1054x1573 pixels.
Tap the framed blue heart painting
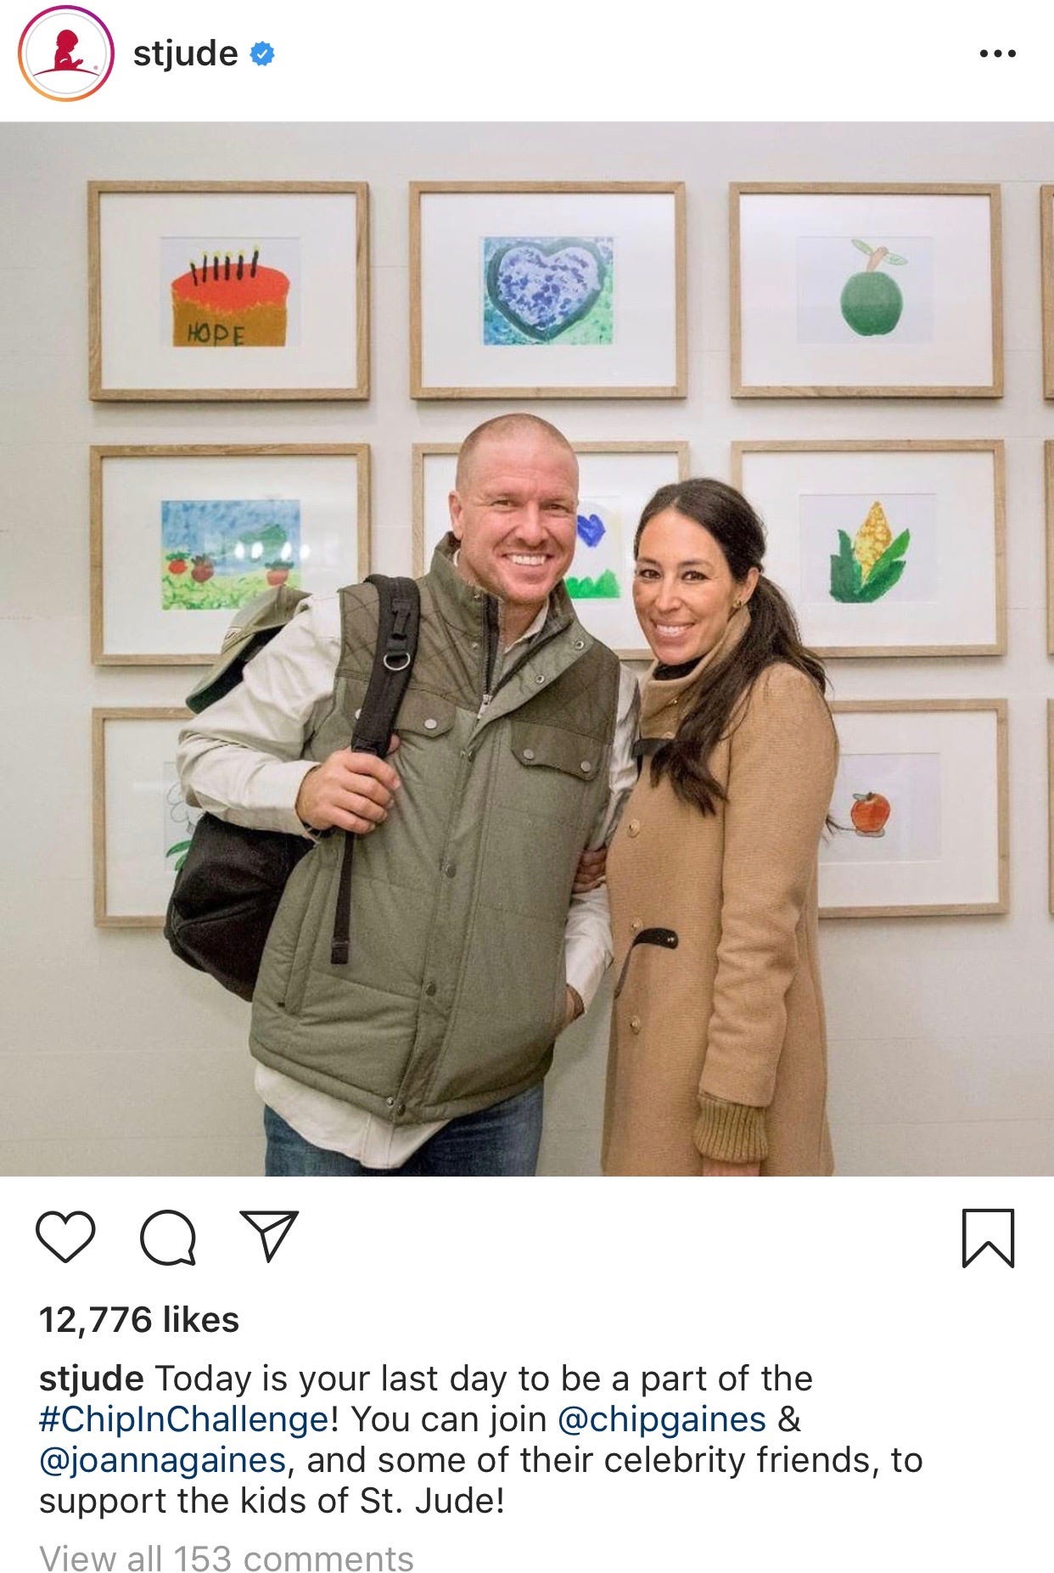[x=548, y=290]
